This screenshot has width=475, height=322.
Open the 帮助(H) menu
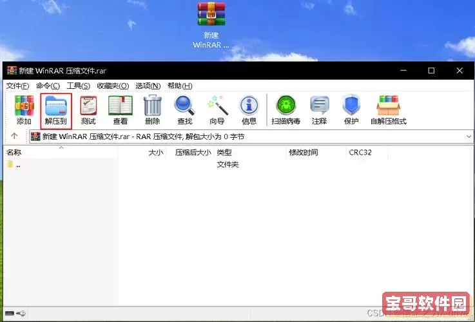click(x=180, y=86)
